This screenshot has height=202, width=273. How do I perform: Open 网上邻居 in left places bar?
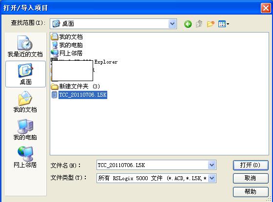[25, 157]
